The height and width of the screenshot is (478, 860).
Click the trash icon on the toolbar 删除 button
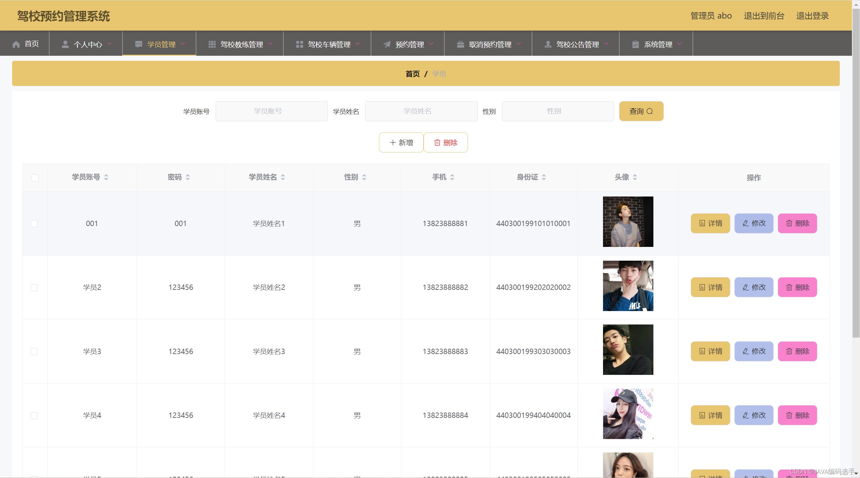tap(437, 143)
